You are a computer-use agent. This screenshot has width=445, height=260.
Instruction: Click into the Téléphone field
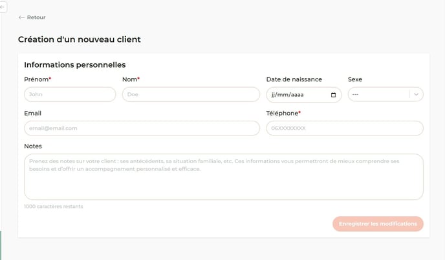(x=344, y=128)
